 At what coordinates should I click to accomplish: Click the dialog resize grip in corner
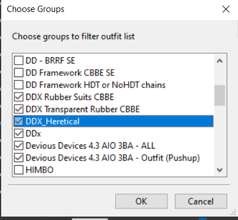(x=233, y=213)
